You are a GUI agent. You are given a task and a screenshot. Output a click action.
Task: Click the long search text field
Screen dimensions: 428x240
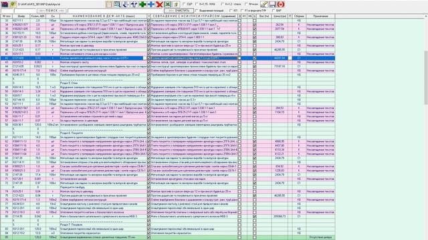(116, 11)
